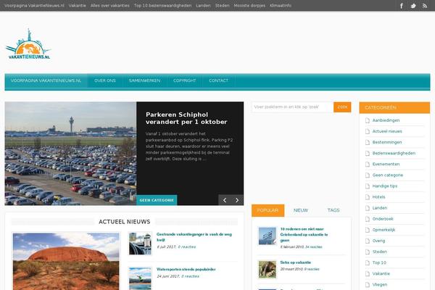Screen dimensions: 435x290
Task: Click page icon beside Actueel nieuws category
Action: tap(368, 131)
